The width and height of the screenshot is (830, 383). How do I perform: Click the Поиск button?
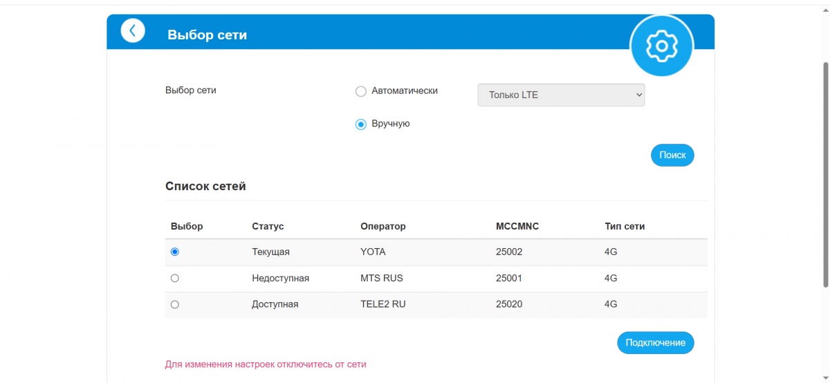coord(672,156)
